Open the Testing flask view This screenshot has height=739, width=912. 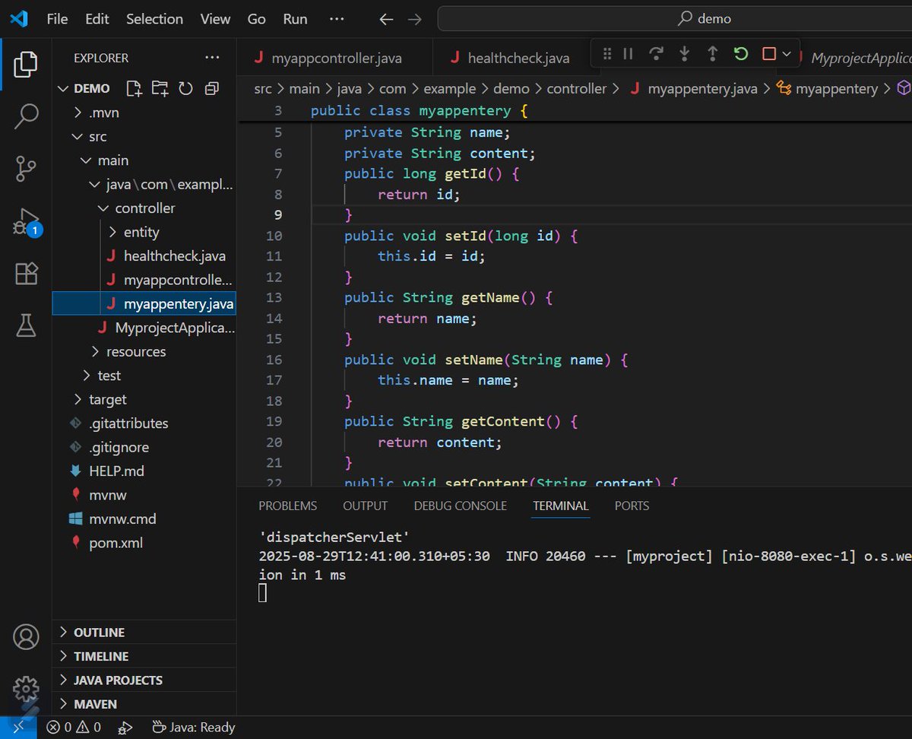pos(26,325)
